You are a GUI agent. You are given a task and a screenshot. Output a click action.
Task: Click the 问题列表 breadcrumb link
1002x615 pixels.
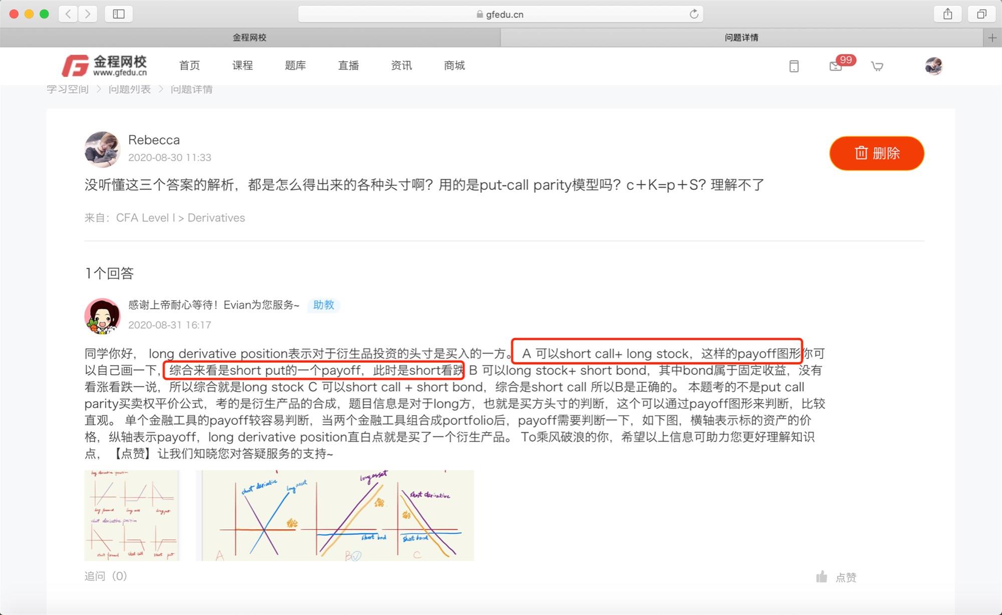(130, 89)
